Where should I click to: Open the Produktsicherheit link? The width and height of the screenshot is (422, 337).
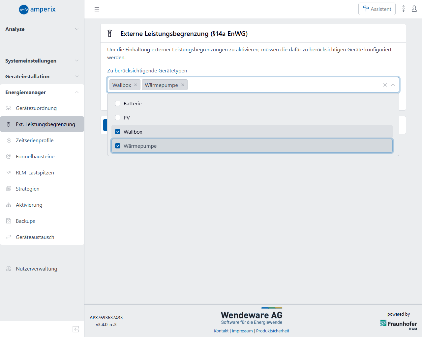tap(273, 331)
